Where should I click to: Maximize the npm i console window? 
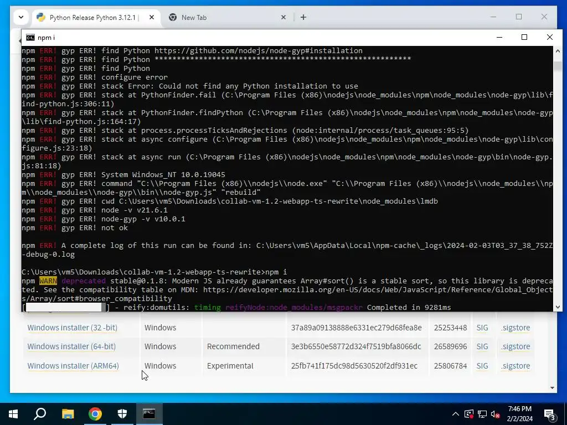coord(524,37)
